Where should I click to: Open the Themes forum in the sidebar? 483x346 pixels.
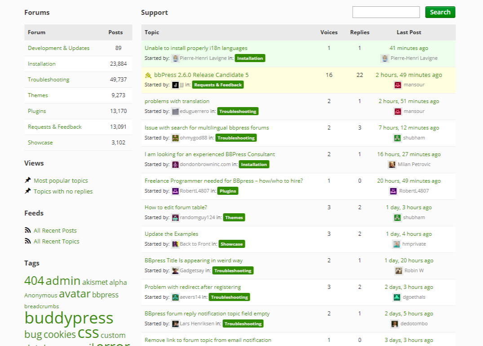(x=38, y=95)
